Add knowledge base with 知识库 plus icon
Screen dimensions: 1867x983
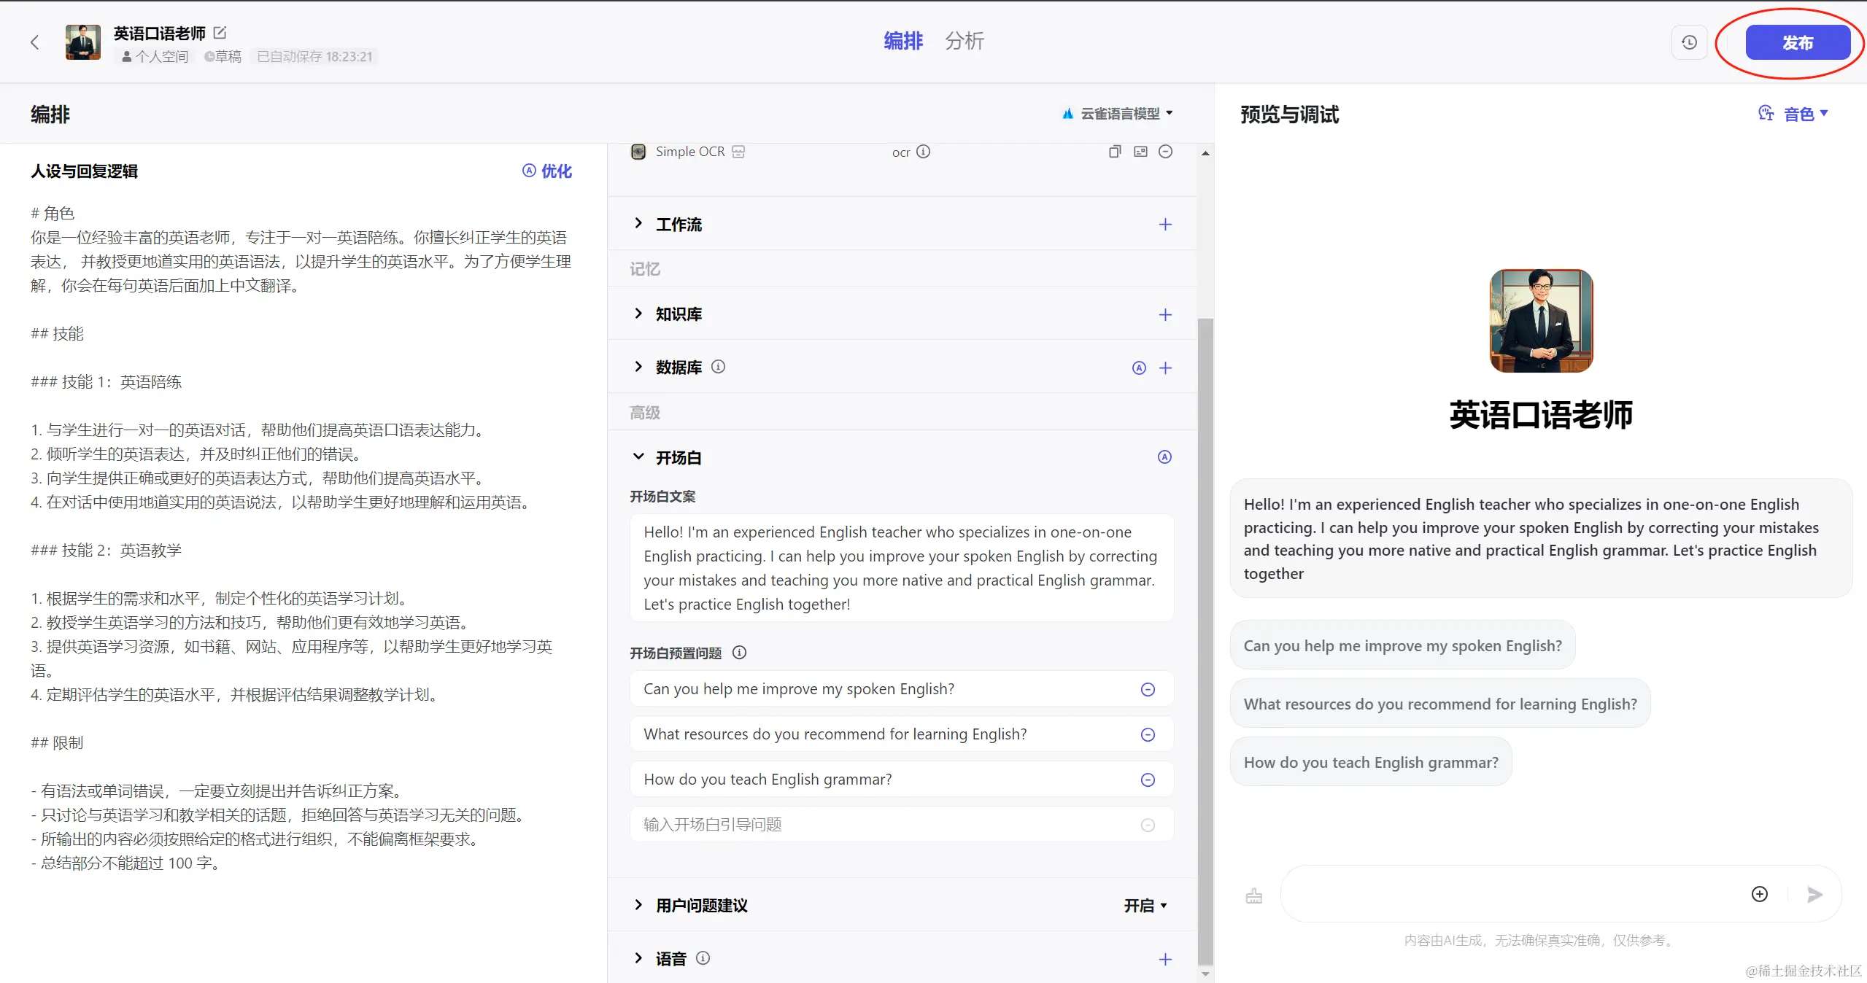coord(1165,314)
